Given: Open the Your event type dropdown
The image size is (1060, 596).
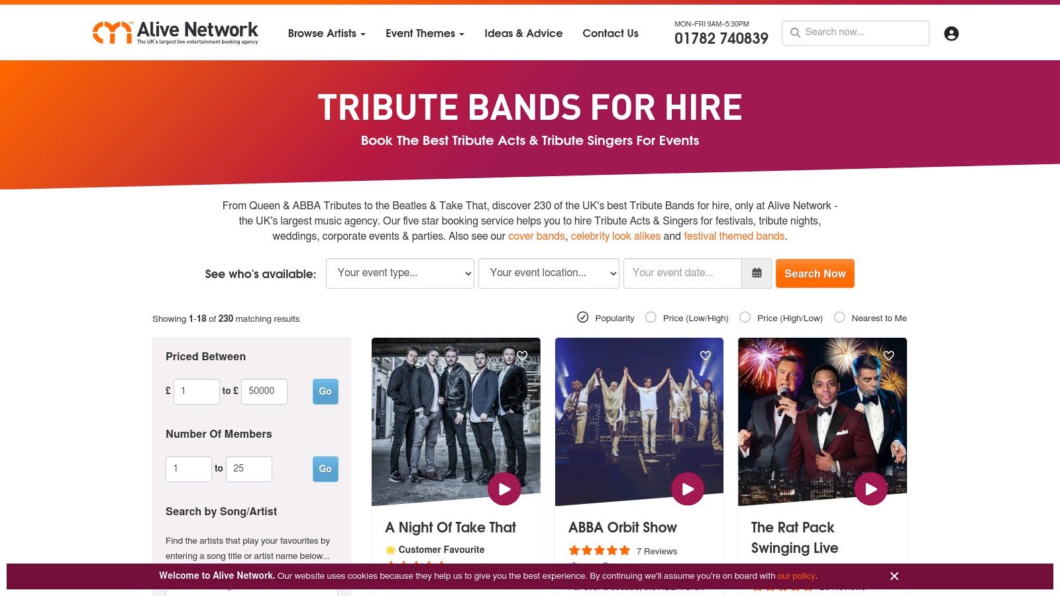Looking at the screenshot, I should [400, 273].
